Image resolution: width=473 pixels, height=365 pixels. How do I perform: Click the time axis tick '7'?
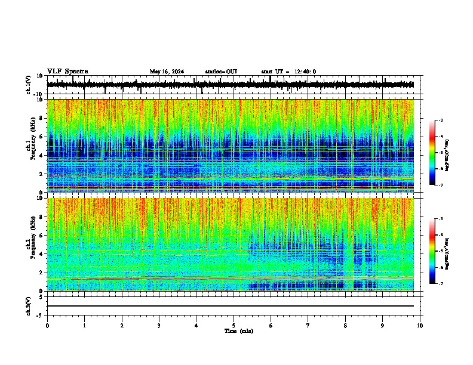(x=308, y=326)
